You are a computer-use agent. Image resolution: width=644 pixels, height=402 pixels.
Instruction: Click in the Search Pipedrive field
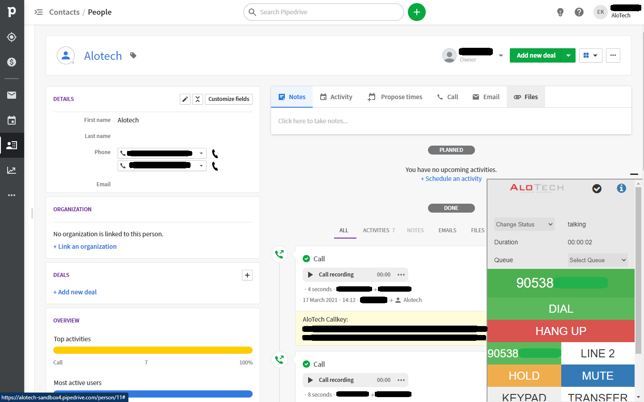pos(324,12)
